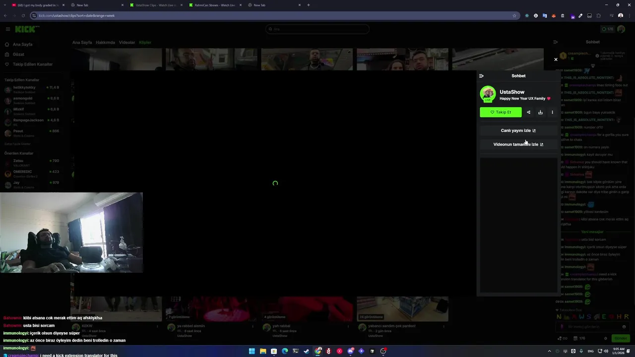The width and height of the screenshot is (635, 357).
Task: Go to Ana Sayfa in the sidebar
Action: [x=22, y=44]
